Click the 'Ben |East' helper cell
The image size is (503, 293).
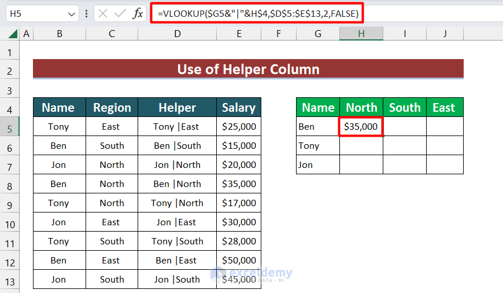point(177,260)
